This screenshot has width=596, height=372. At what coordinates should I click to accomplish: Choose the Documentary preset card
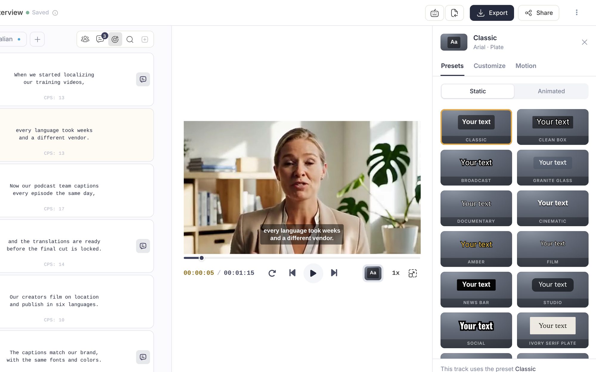(476, 208)
